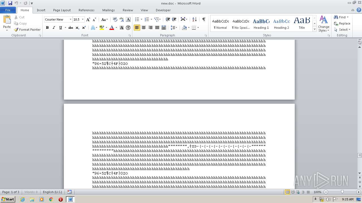Expand Numbering list dropdown arrow
Viewport: 362px width, 203px height.
tap(151, 19)
